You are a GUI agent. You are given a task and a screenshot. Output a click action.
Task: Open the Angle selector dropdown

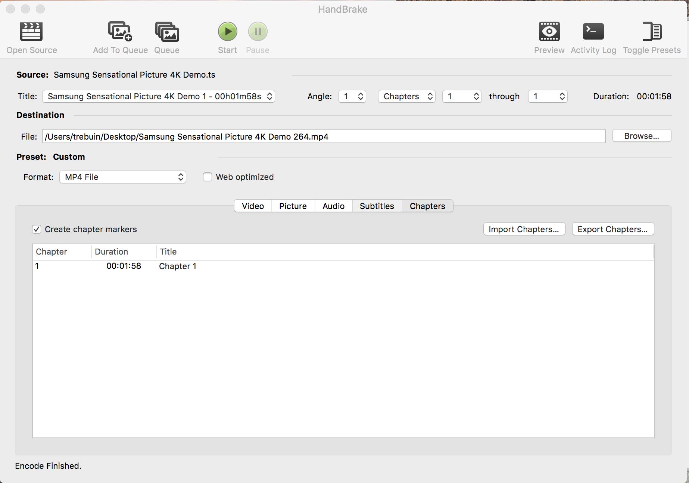coord(352,96)
